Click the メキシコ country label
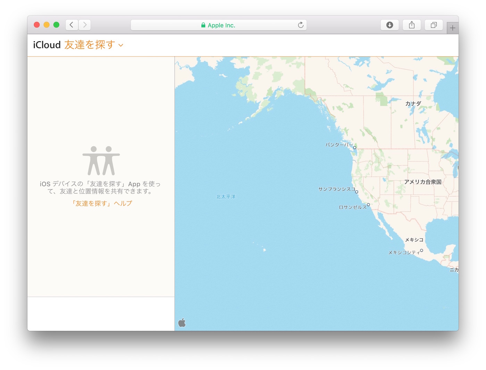The height and width of the screenshot is (370, 486). (x=414, y=240)
